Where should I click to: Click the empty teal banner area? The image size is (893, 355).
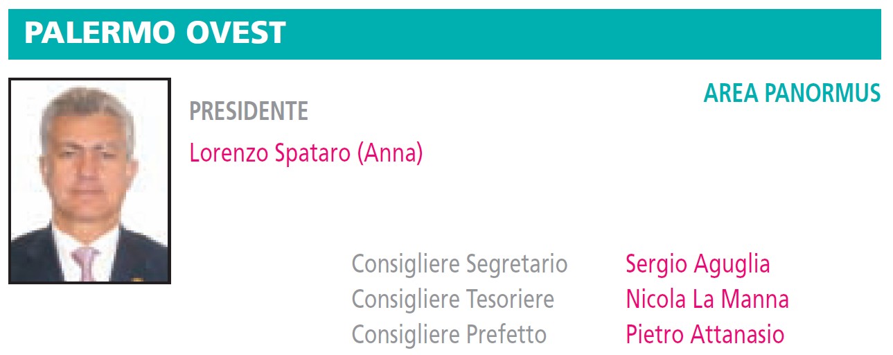coord(582,33)
